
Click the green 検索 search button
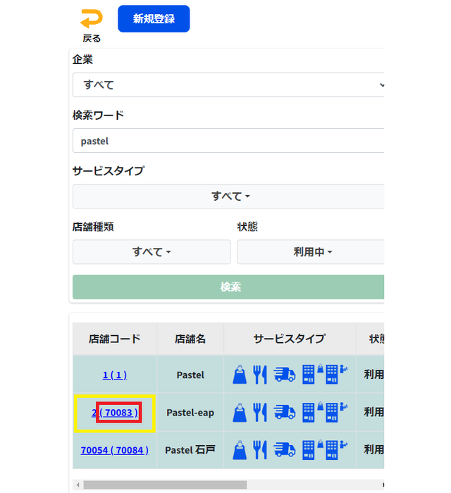click(x=229, y=287)
